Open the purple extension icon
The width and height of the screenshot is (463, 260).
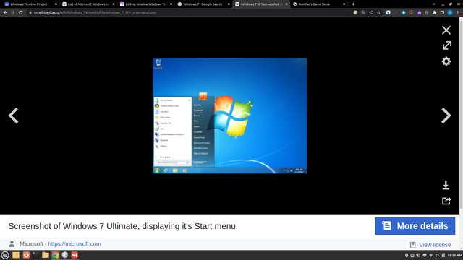click(419, 13)
